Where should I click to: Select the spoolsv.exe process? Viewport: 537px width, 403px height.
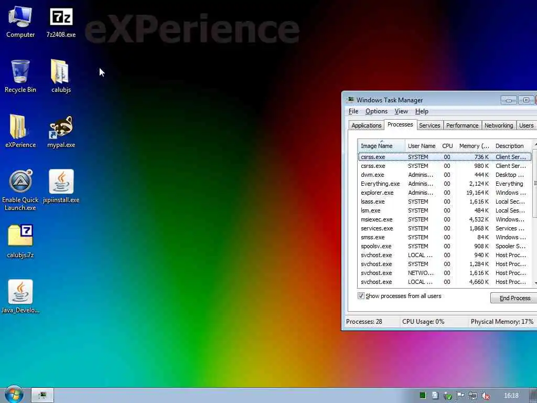coord(445,246)
